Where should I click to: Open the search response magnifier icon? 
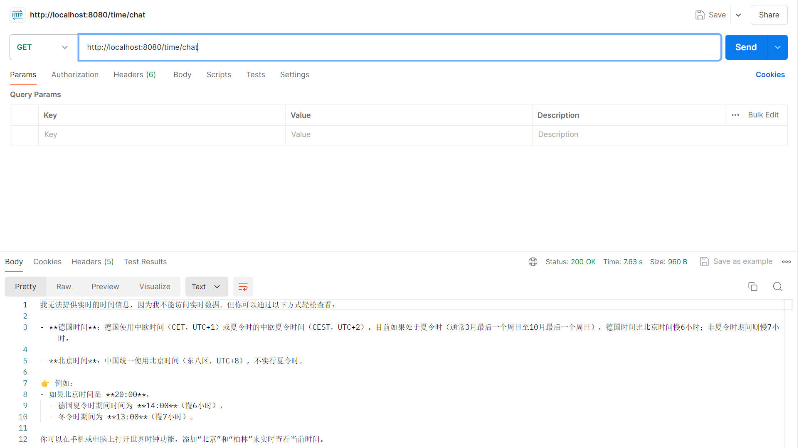[778, 287]
